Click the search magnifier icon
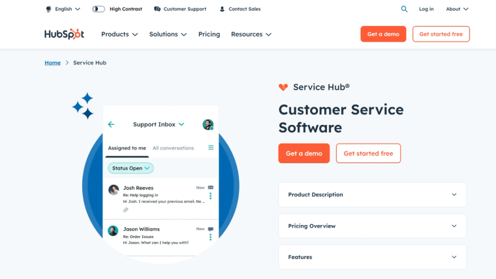Screen dimensions: 496x279 pos(404,9)
